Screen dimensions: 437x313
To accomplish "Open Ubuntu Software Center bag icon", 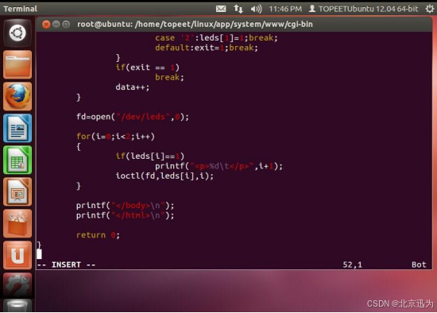I will [x=17, y=223].
